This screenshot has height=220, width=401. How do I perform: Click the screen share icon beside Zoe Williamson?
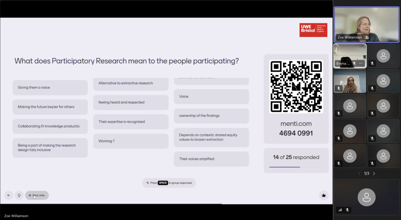367,38
